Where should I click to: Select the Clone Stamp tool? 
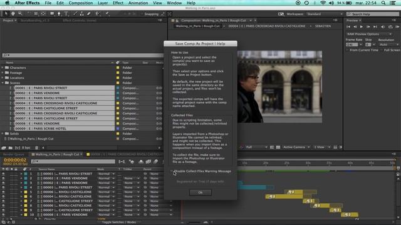(82, 14)
